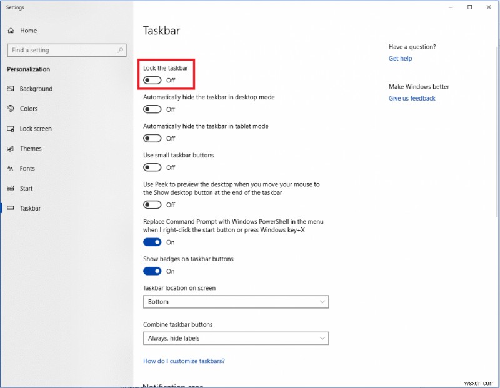Viewport: 500px width, 388px height.
Task: Enable Lock the taskbar toggle
Action: (152, 80)
